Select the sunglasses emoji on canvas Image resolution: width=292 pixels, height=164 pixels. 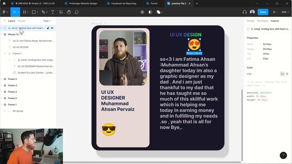(109, 129)
